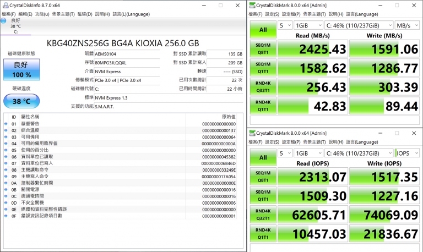Click the status dot for attribute 01
The width and height of the screenshot is (423, 252).
[6, 124]
